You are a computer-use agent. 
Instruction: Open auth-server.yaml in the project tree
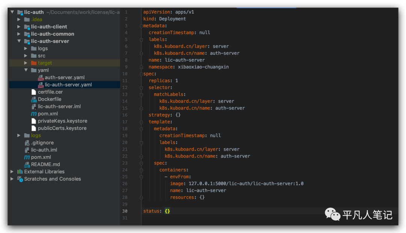click(64, 77)
